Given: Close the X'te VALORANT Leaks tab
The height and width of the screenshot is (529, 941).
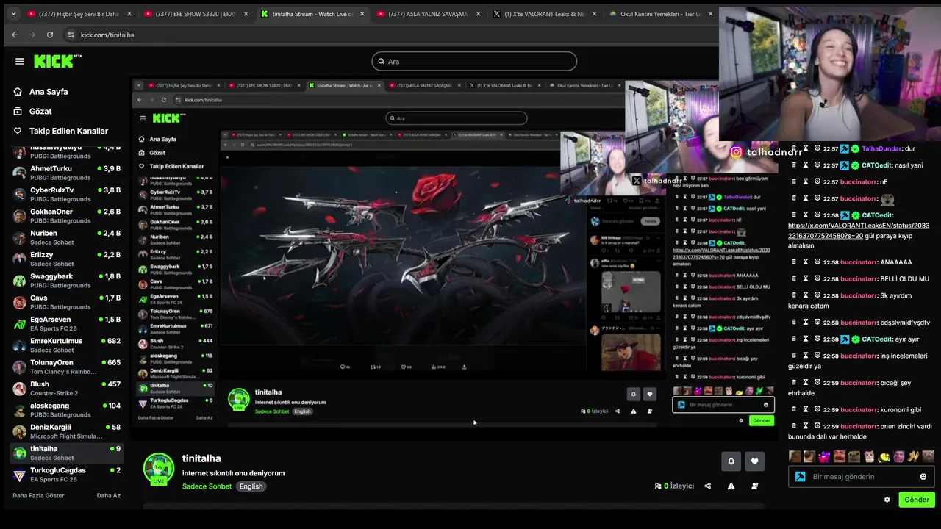Looking at the screenshot, I should (594, 14).
